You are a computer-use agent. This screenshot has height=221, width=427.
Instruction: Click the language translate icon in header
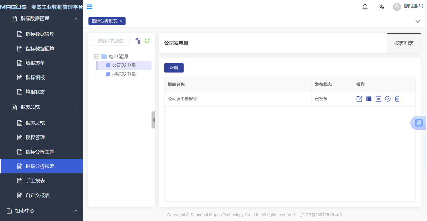click(382, 7)
